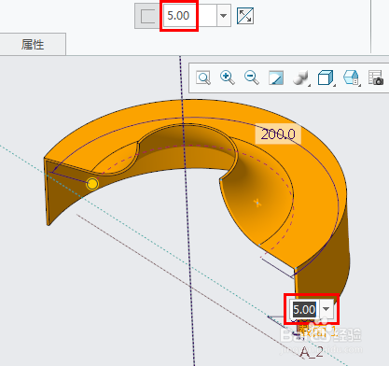Open the 属性 tab
Viewport: 389px width, 366px height.
coord(33,45)
